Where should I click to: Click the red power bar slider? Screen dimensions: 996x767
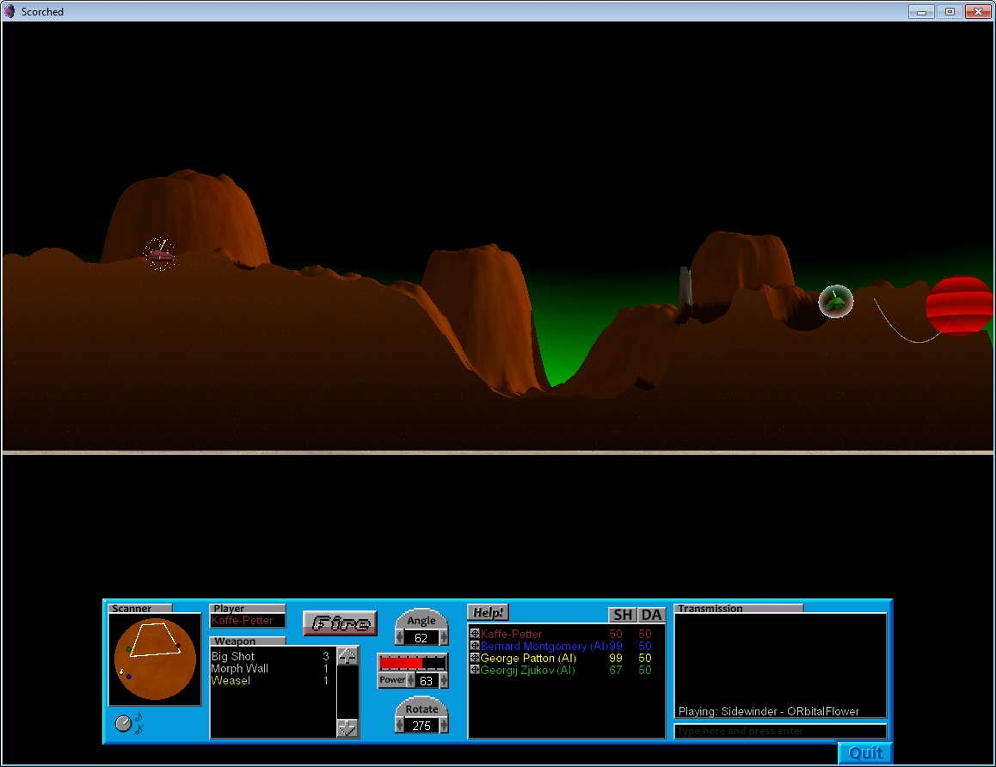click(413, 662)
